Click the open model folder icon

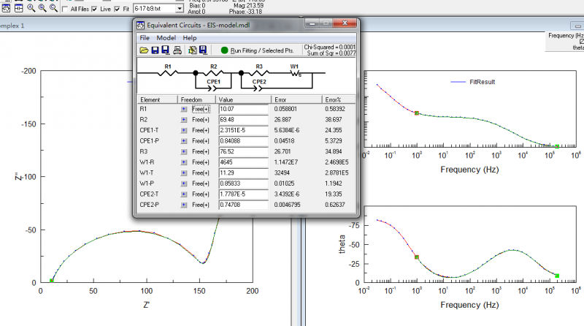144,50
